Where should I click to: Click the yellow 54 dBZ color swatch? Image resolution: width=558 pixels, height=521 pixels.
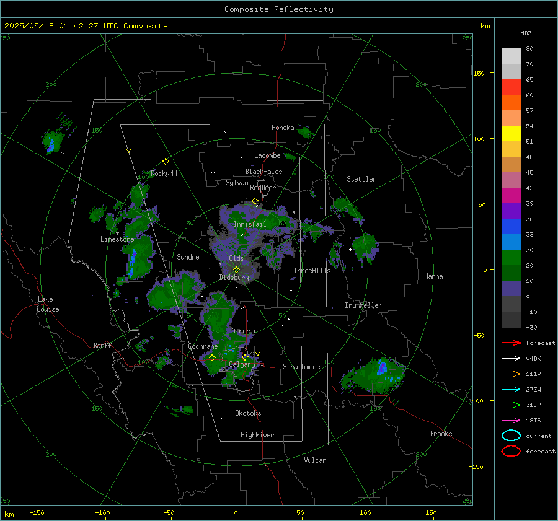tap(511, 133)
